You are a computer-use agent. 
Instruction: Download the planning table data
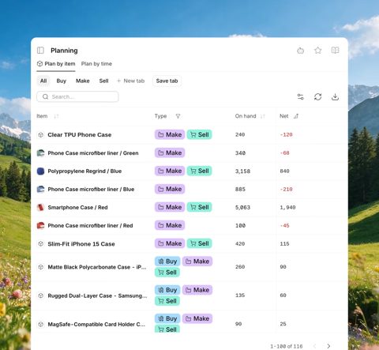click(x=335, y=97)
